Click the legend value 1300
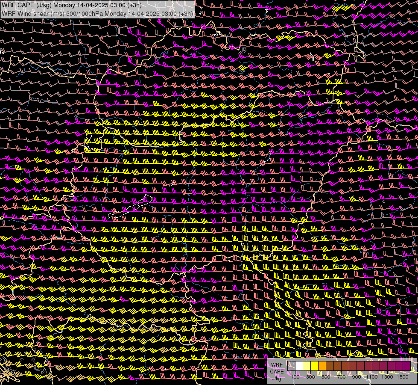The height and width of the screenshot is (385, 418). click(x=387, y=377)
